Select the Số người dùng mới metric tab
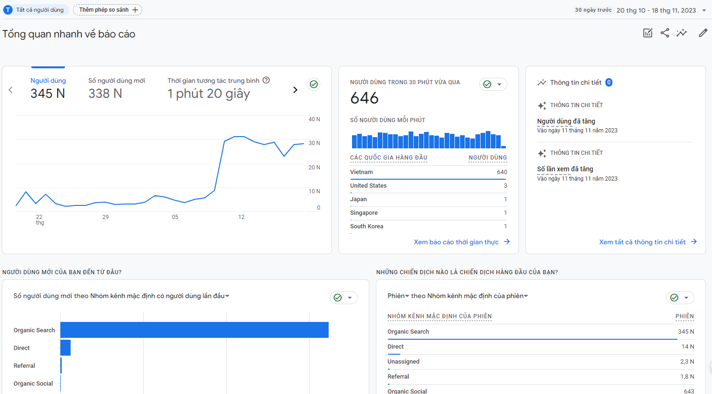This screenshot has width=712, height=394. [116, 88]
